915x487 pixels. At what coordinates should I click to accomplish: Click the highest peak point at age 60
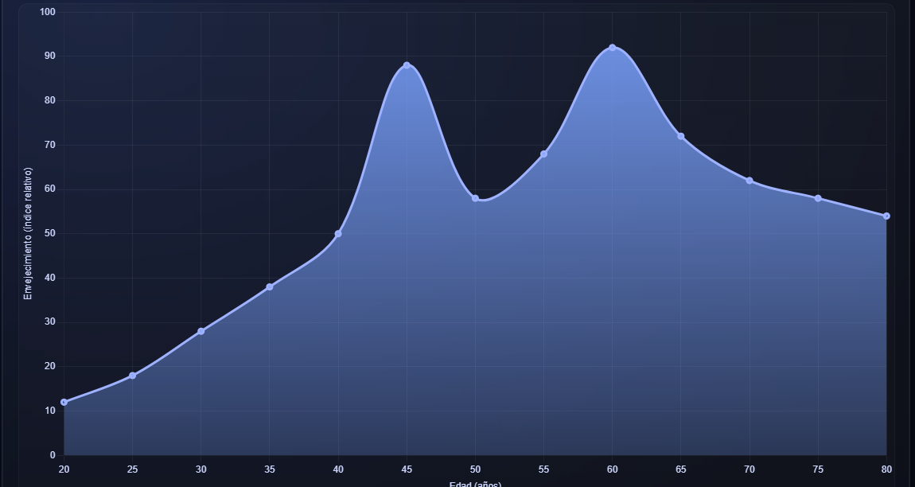pyautogui.click(x=612, y=48)
